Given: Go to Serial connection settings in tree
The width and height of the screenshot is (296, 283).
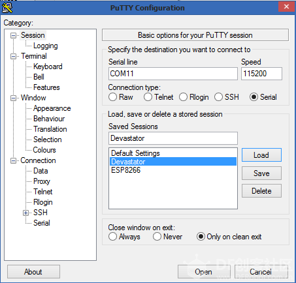Looking at the screenshot, I should 42,223.
